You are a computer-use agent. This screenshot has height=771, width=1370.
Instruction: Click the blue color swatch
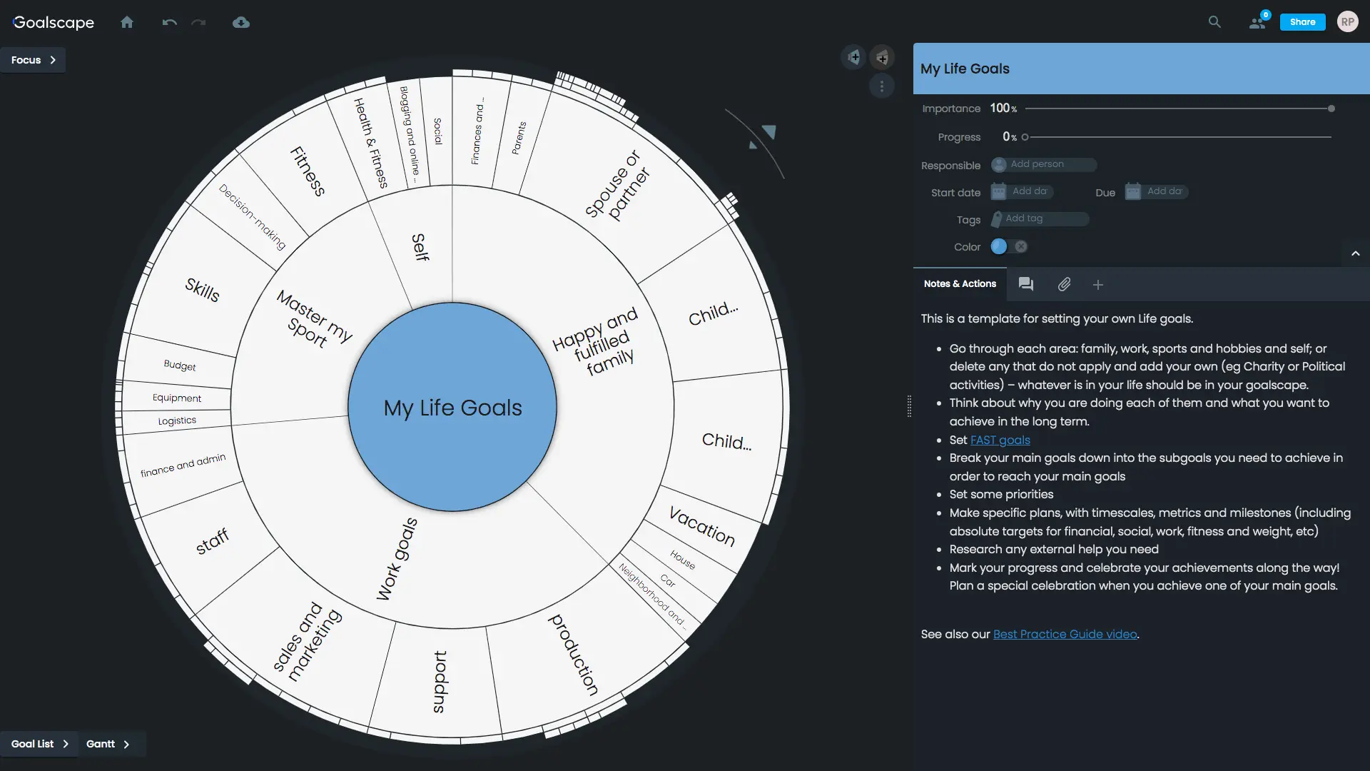coord(999,246)
